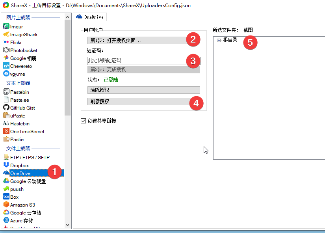This screenshot has height=233, width=325.
Task: Click the ImageShack icon
Action: click(x=6, y=34)
